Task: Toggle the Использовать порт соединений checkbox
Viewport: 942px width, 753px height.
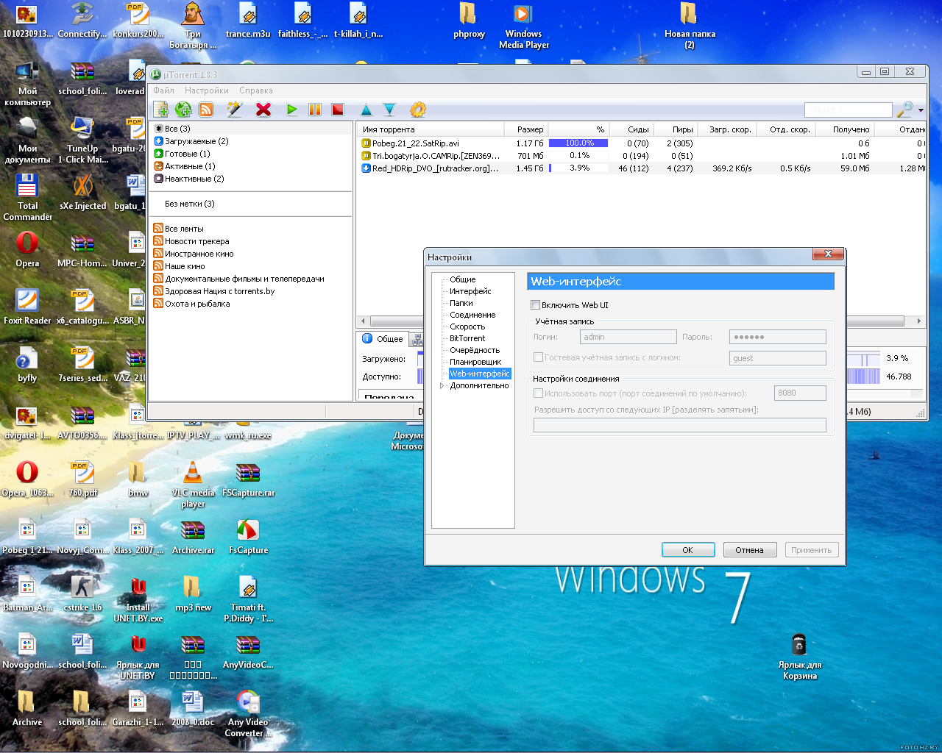Action: [538, 393]
